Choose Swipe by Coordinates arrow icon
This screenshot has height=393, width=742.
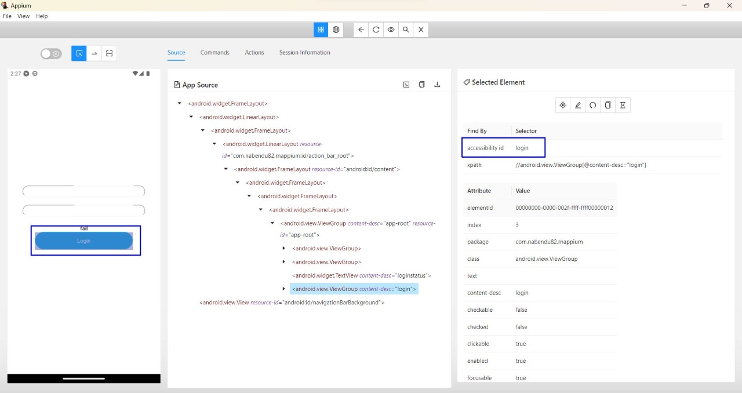[94, 53]
